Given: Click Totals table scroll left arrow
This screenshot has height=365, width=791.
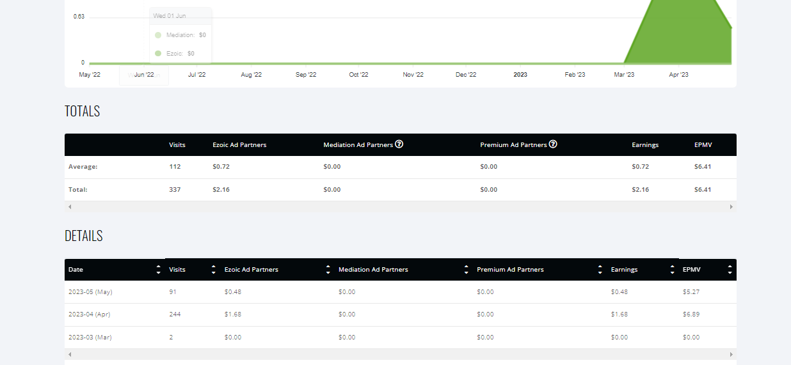Looking at the screenshot, I should coord(70,207).
